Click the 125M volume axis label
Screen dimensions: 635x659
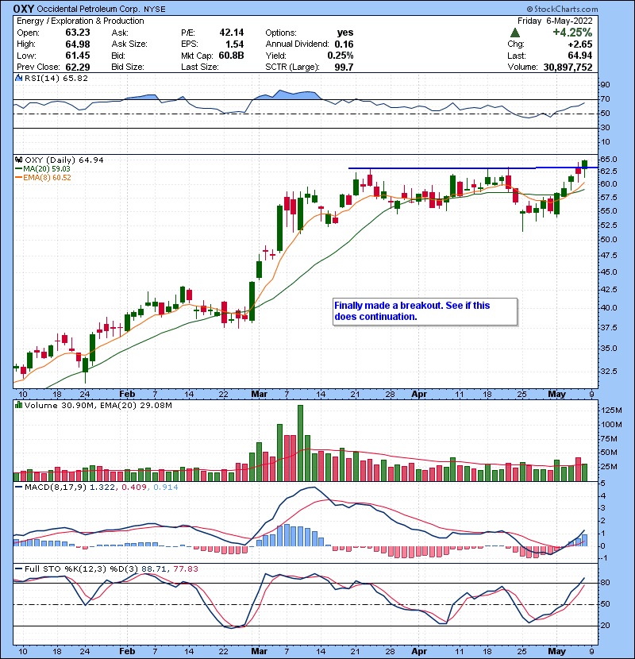click(611, 410)
